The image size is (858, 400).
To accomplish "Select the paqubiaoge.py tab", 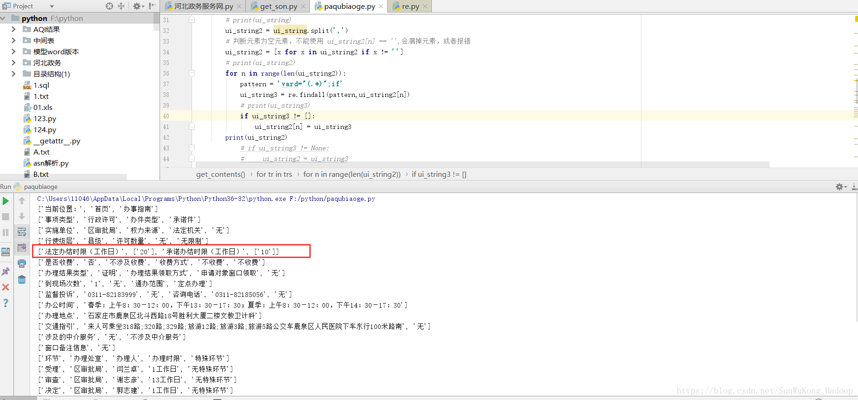I will 349,6.
